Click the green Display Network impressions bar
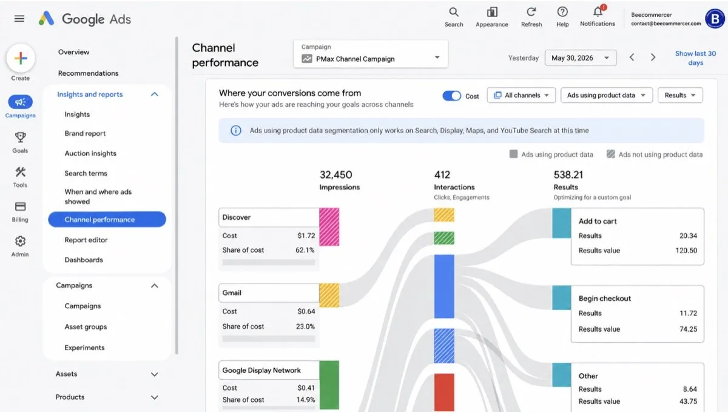 (x=329, y=385)
